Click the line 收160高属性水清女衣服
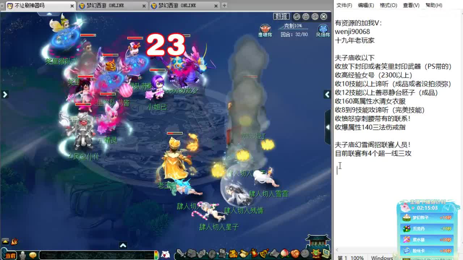 tap(370, 101)
